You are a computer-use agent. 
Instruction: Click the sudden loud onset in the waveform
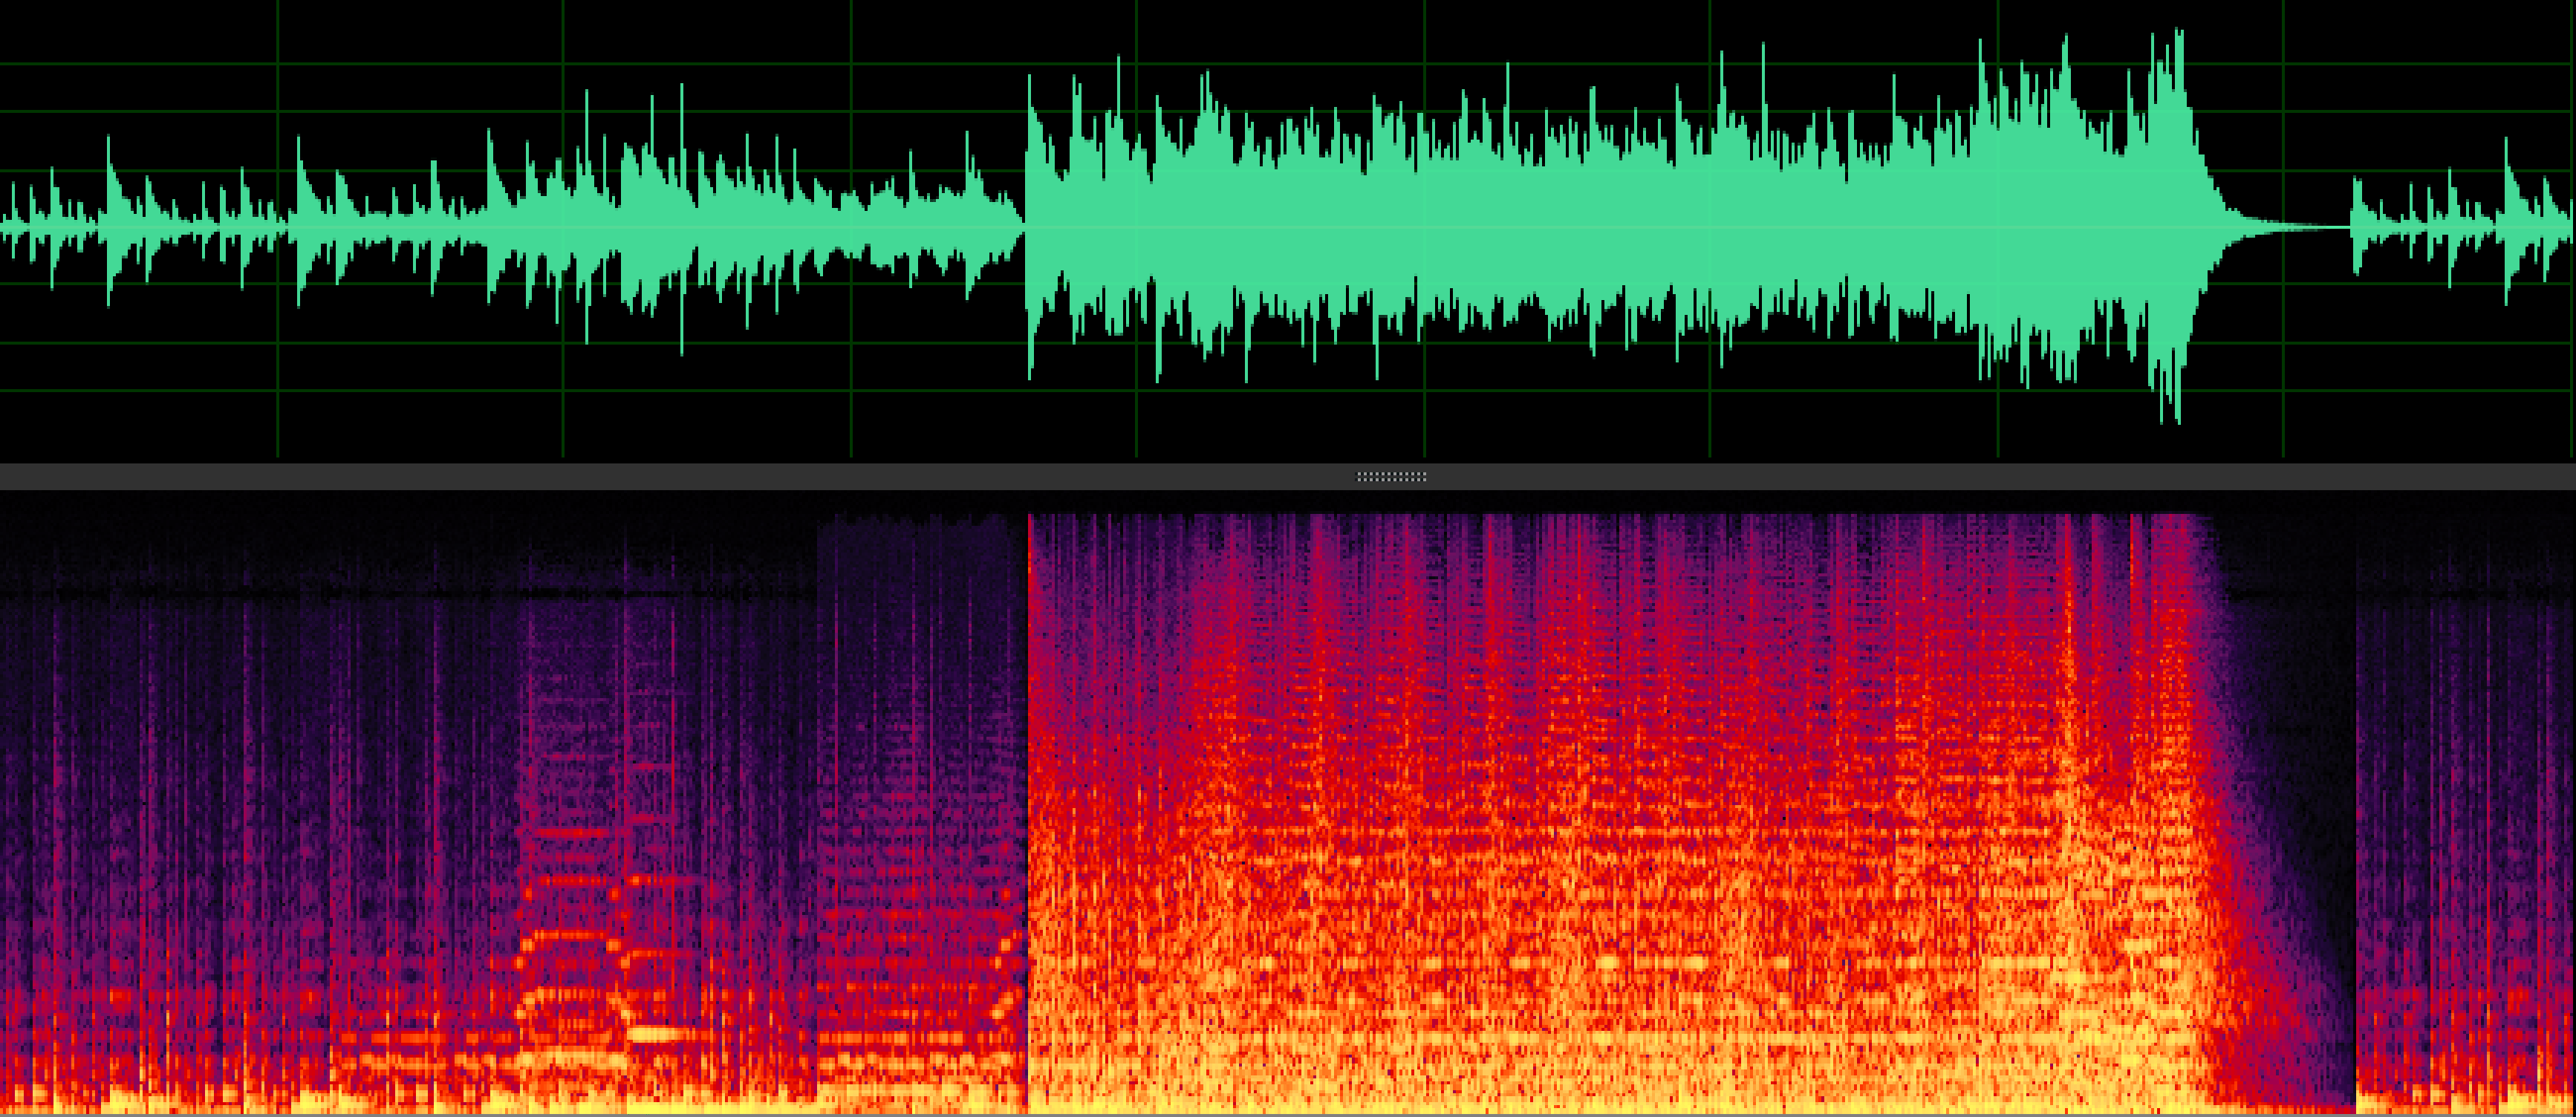click(x=1029, y=150)
